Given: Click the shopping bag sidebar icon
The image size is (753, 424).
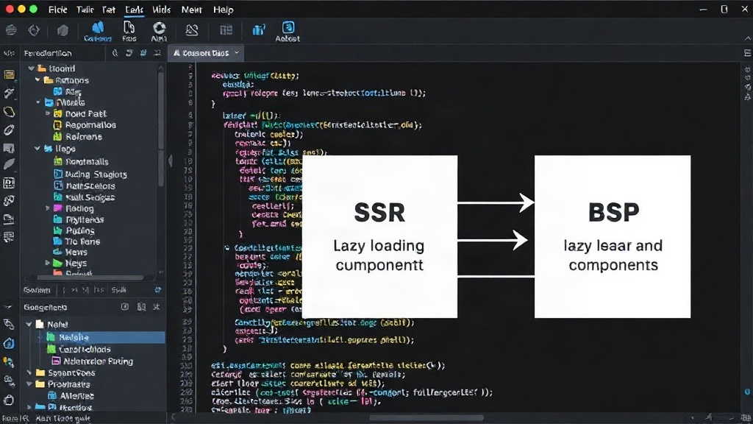Looking at the screenshot, I should point(9,400).
